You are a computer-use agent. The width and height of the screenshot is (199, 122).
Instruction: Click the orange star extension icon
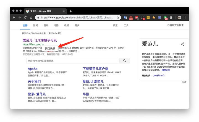[x=154, y=17]
